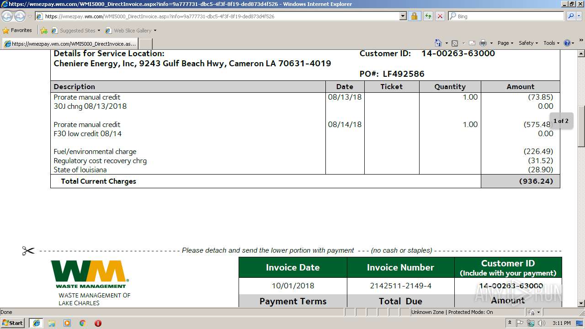The height and width of the screenshot is (329, 585).
Task: Click the Internet Explorer taskbar icon
Action: [37, 323]
